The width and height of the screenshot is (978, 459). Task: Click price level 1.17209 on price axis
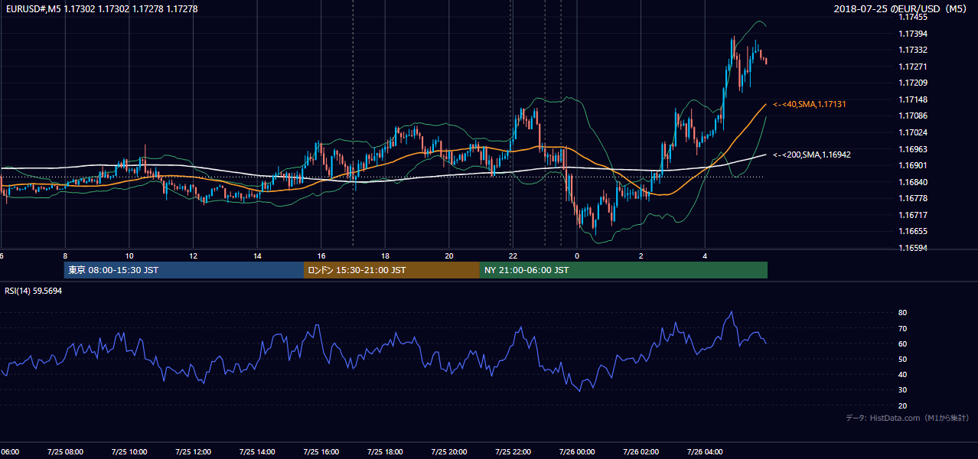[x=912, y=83]
